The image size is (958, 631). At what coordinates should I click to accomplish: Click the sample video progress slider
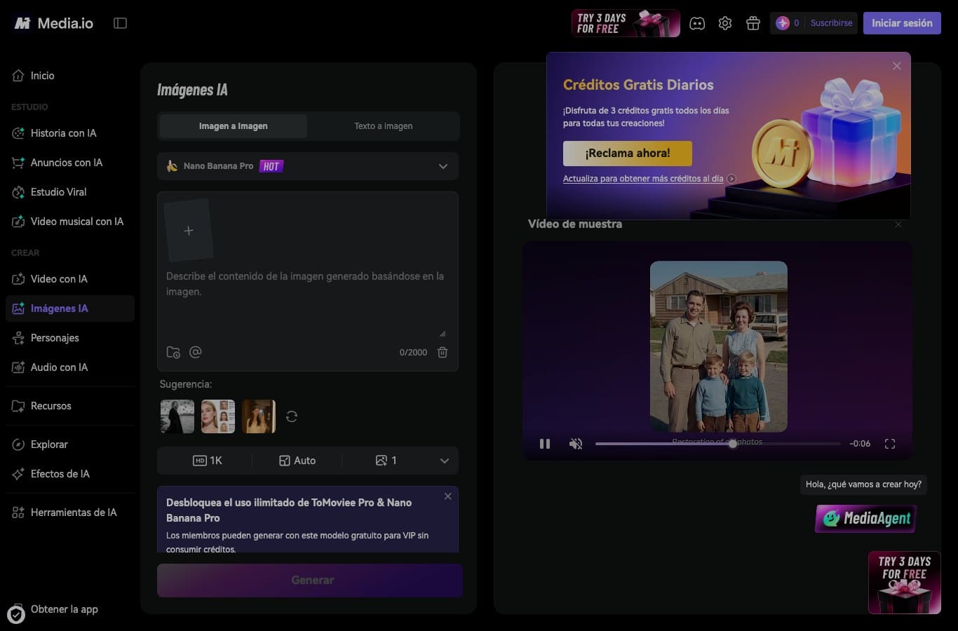point(718,444)
